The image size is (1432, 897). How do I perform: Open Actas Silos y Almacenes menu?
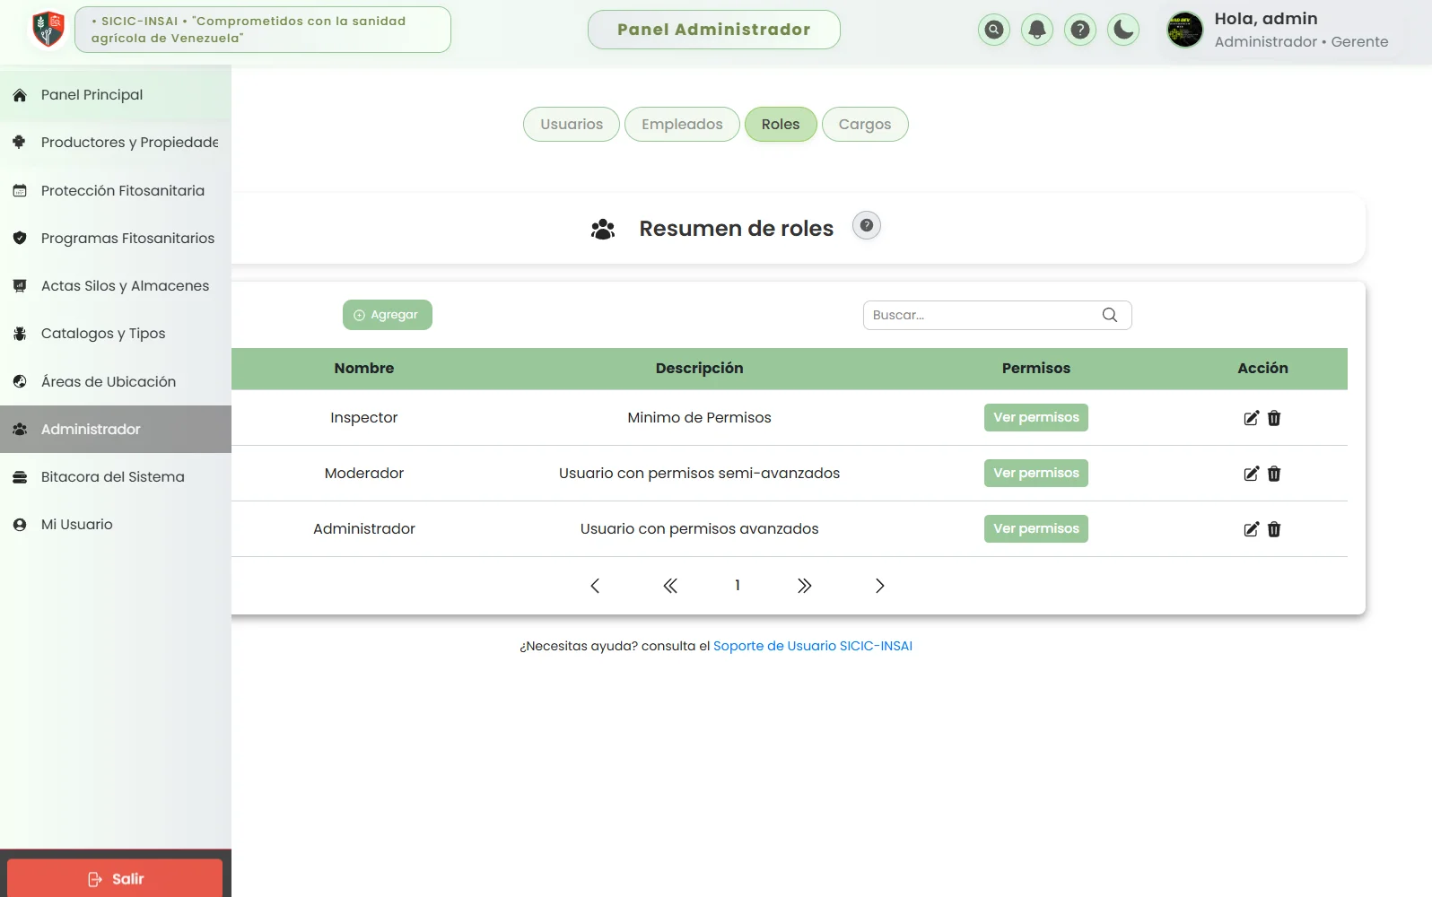pos(116,285)
